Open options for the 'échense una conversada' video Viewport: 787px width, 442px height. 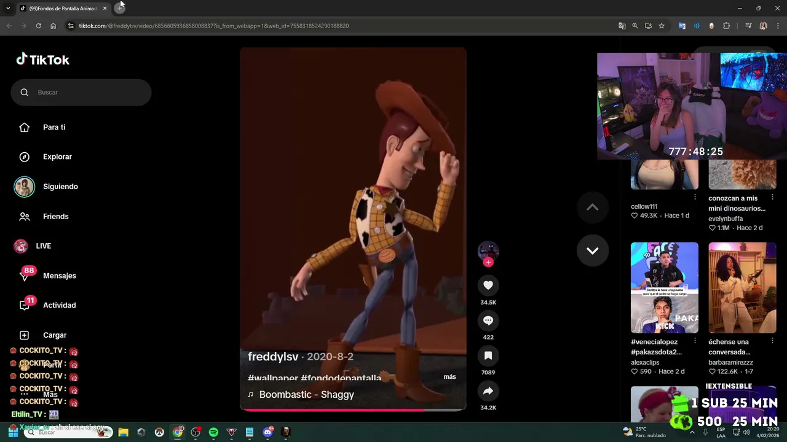tap(772, 341)
